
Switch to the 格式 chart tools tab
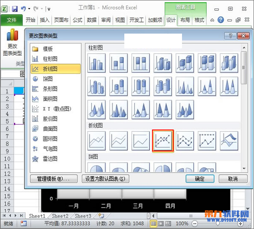tap(199, 20)
